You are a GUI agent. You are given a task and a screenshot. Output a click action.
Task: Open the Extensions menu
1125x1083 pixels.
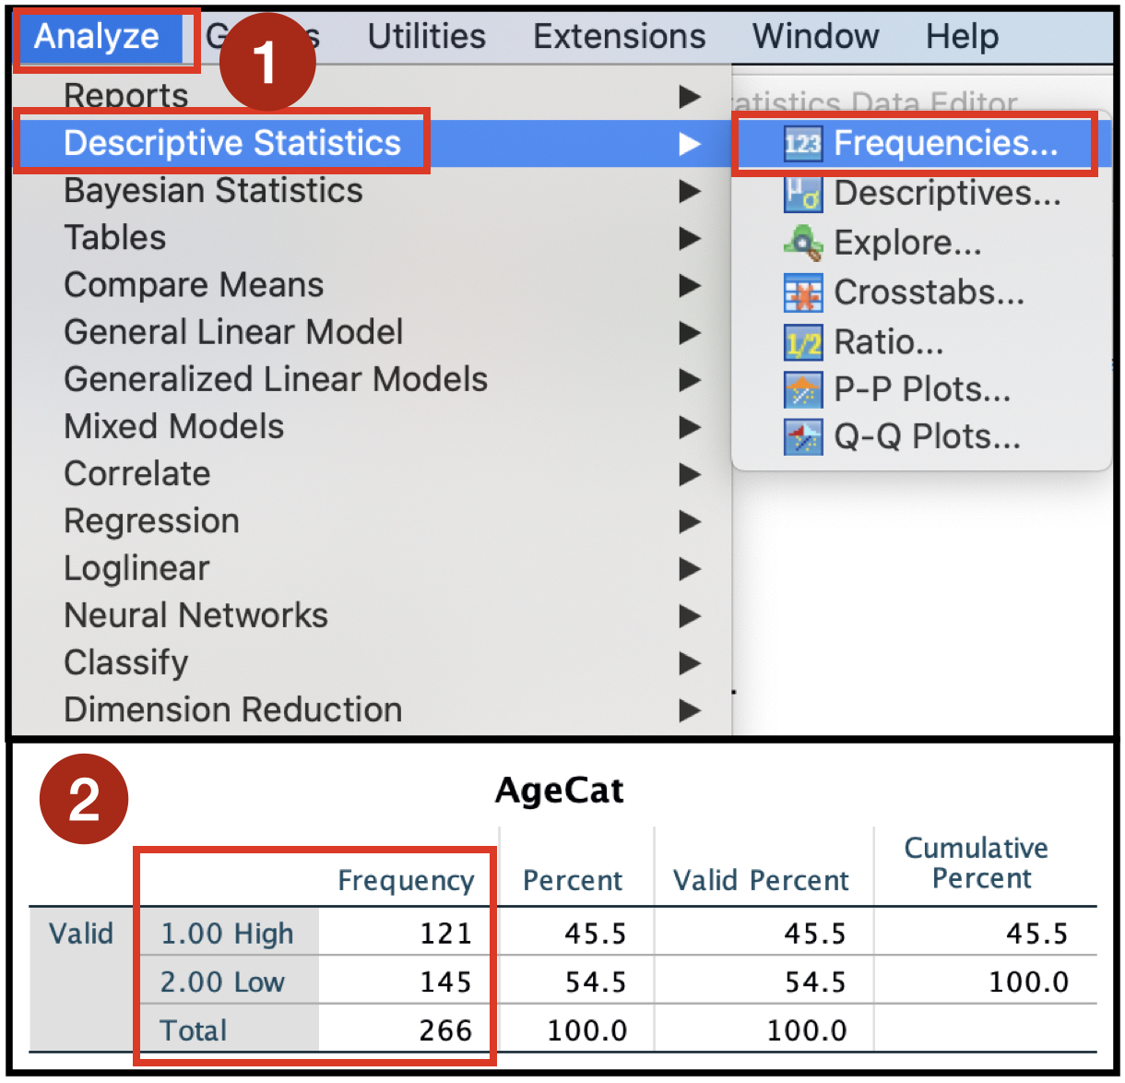point(619,35)
